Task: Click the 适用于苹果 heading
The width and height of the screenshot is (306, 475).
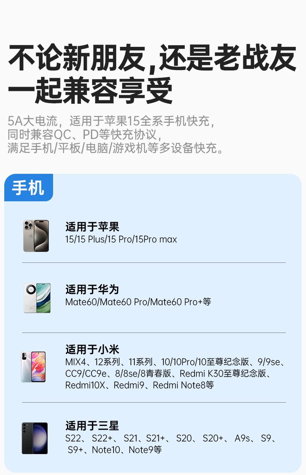Action: [92, 226]
